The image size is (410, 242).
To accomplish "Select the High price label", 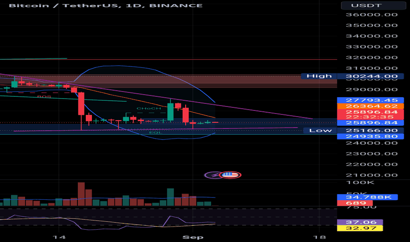I will coord(319,76).
